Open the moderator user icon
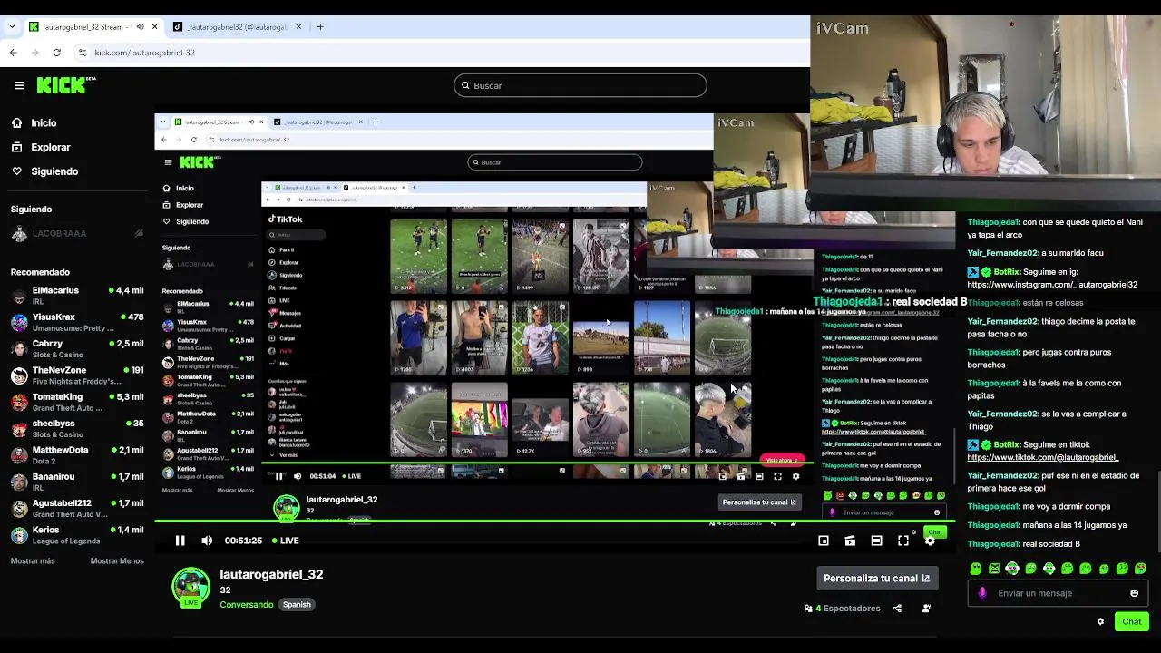Image resolution: width=1161 pixels, height=653 pixels. pos(926,609)
